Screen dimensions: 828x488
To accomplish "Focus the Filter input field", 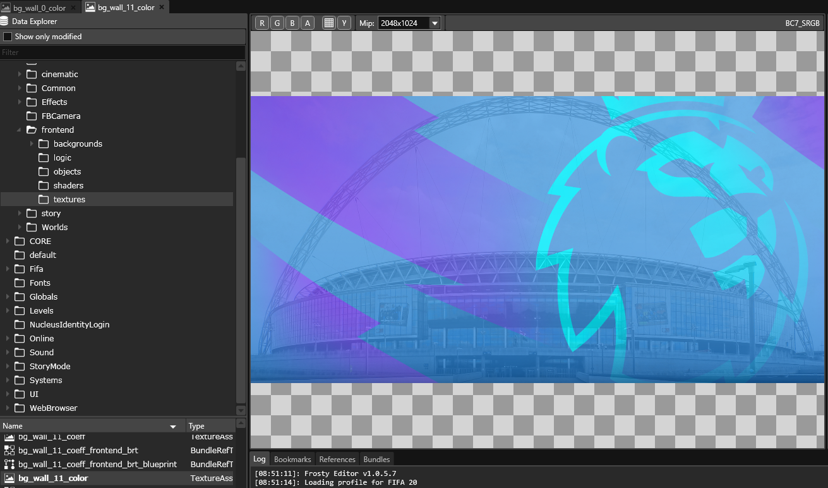I will pyautogui.click(x=123, y=52).
